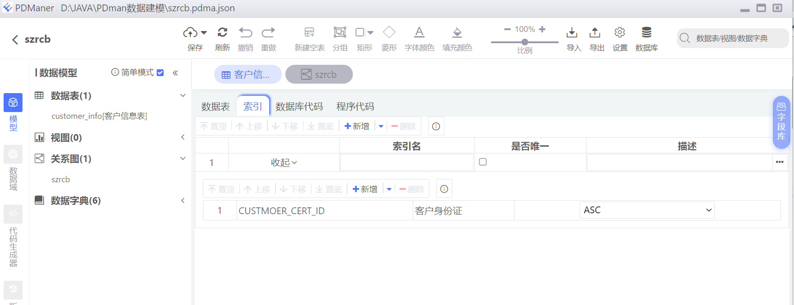
Task: Click the Refresh icon
Action: 222,32
